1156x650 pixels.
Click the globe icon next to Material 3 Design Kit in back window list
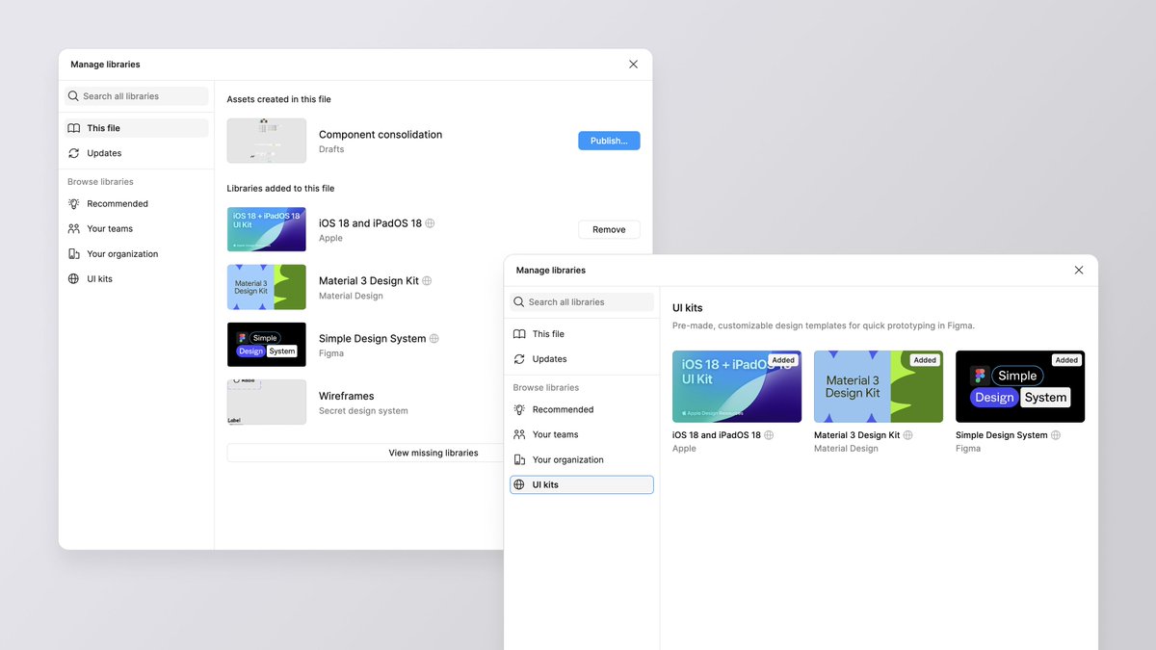coord(427,281)
